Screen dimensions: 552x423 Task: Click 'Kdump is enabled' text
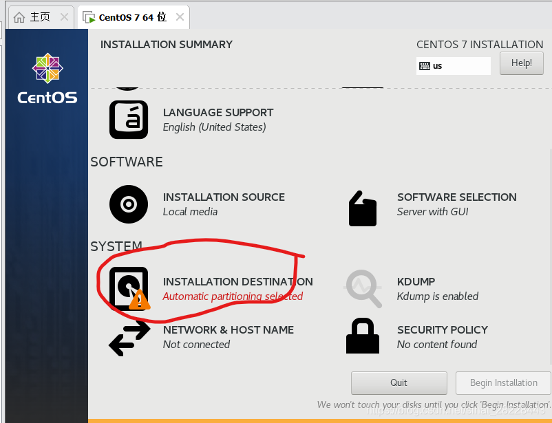pos(438,296)
